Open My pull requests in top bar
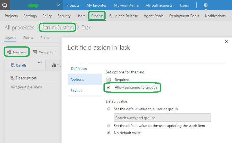The height and width of the screenshot is (143, 232). [159, 5]
